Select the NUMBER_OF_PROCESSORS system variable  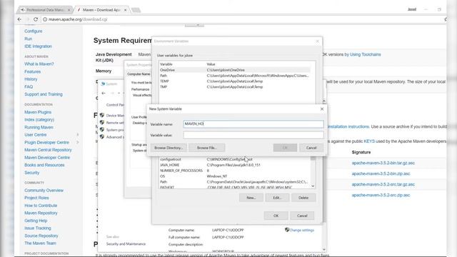point(235,171)
